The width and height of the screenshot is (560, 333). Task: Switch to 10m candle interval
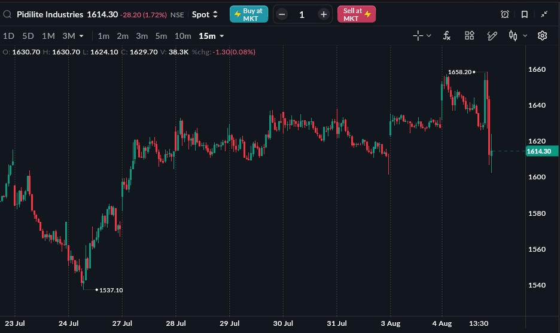pos(183,36)
